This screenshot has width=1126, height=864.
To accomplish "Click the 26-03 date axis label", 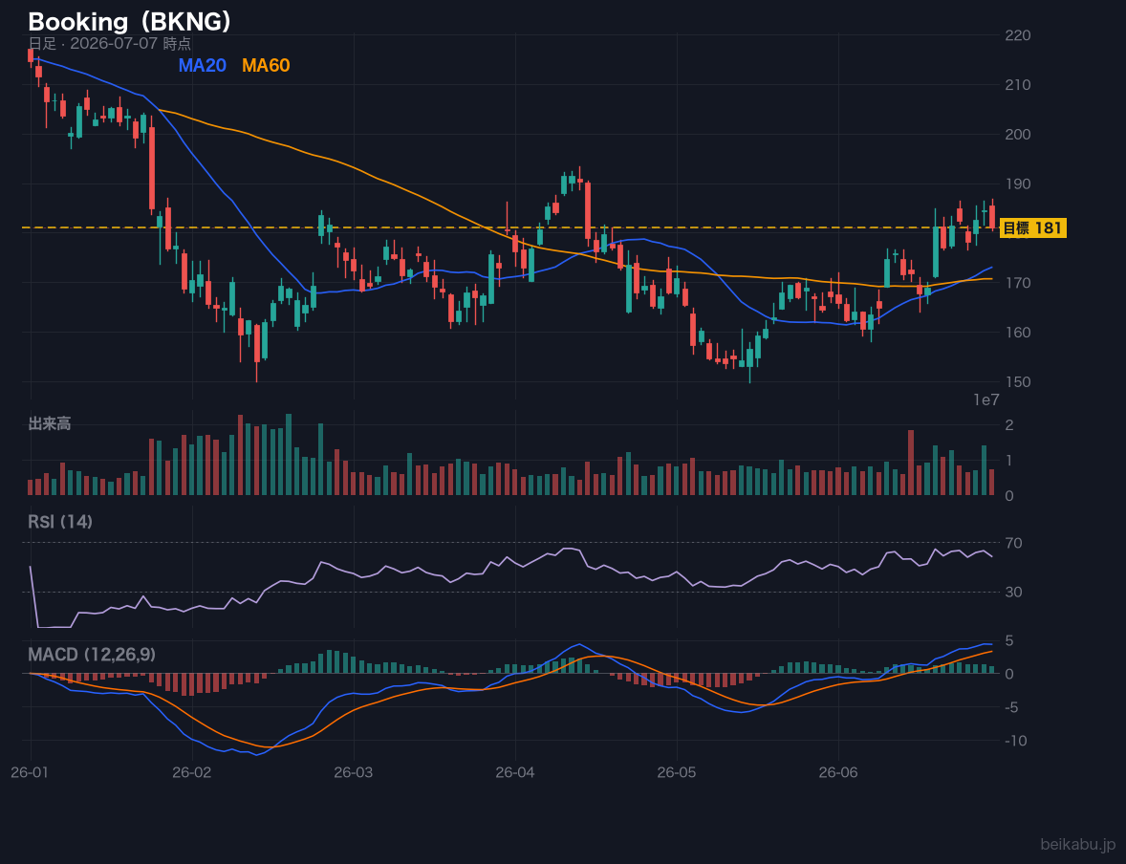I will tap(354, 773).
